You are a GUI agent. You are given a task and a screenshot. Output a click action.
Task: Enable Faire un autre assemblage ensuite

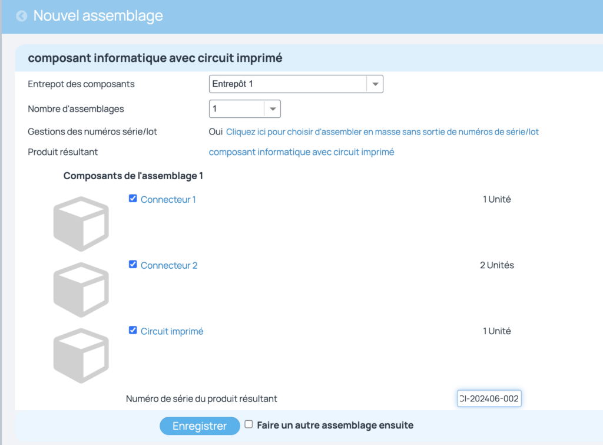pyautogui.click(x=249, y=424)
